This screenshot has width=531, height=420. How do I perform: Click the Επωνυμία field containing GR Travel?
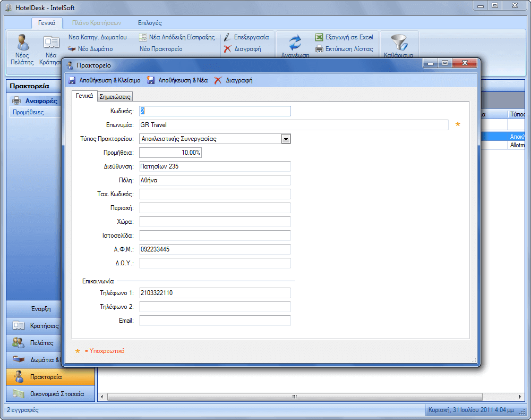[x=294, y=125]
